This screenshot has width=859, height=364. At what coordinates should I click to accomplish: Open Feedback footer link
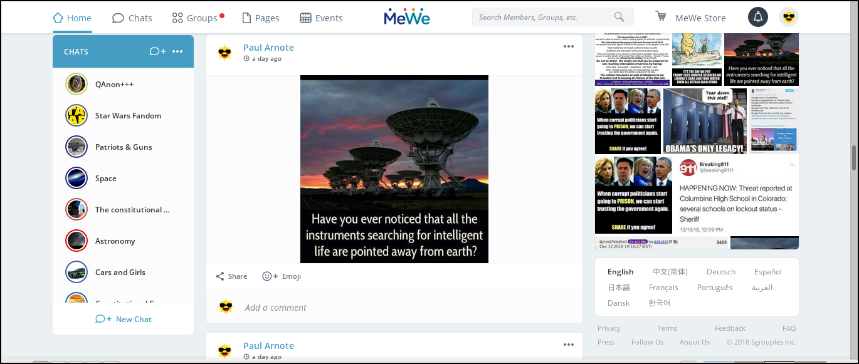[x=730, y=328]
